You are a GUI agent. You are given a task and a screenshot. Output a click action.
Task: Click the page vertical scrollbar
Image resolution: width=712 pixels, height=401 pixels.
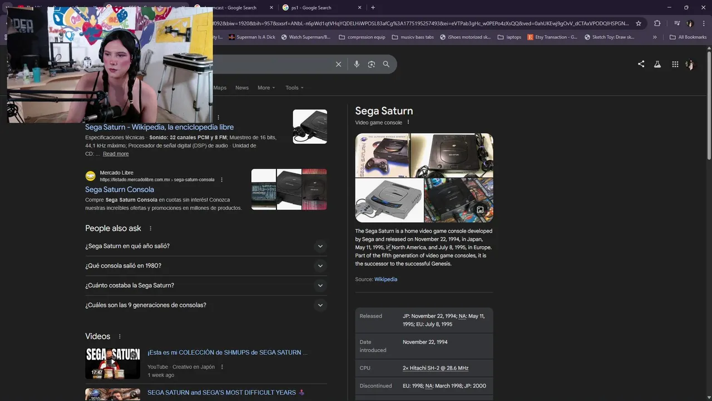pos(709,106)
